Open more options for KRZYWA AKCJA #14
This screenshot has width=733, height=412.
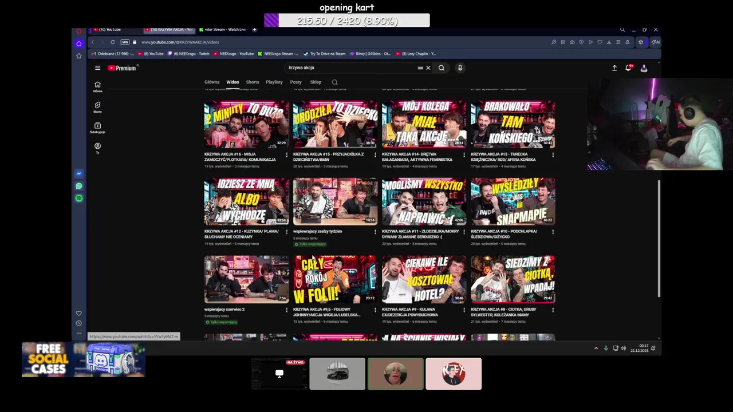tap(464, 154)
